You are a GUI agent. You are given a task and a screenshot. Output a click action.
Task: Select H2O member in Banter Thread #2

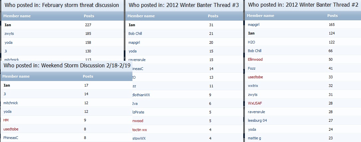(252, 42)
